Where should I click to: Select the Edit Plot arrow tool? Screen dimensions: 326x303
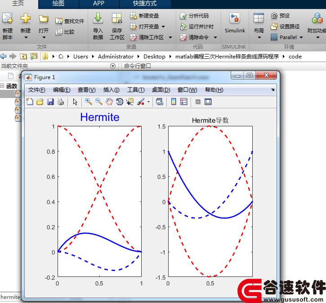tap(75, 102)
